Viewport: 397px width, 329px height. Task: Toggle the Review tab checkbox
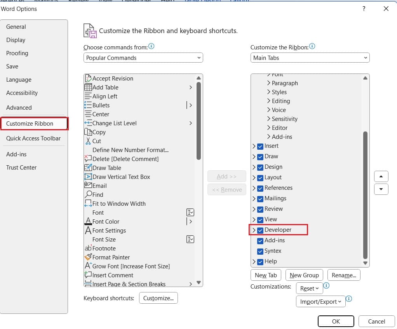(260, 209)
